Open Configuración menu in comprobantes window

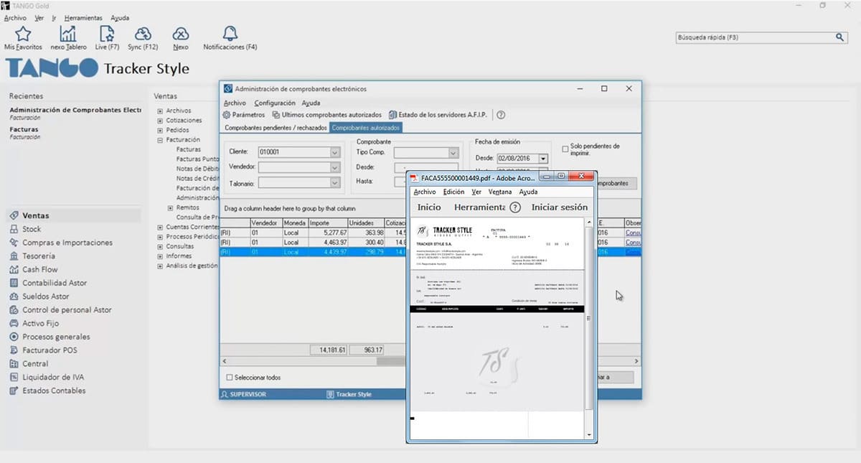coord(275,103)
